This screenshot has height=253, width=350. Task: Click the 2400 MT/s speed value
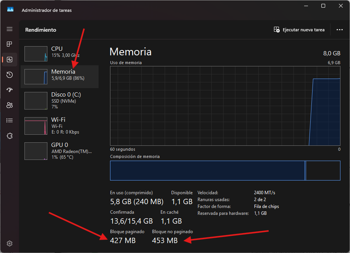(264, 193)
